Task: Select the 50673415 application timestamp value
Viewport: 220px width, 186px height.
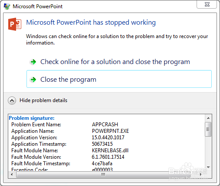Action: [102, 144]
